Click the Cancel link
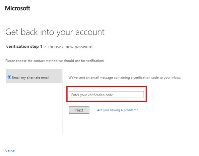This screenshot has height=156, width=199. (10, 150)
